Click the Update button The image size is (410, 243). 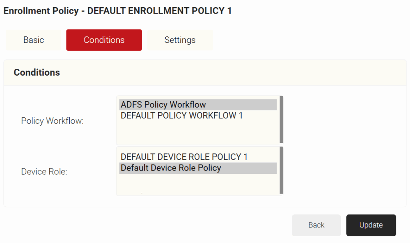pos(371,225)
